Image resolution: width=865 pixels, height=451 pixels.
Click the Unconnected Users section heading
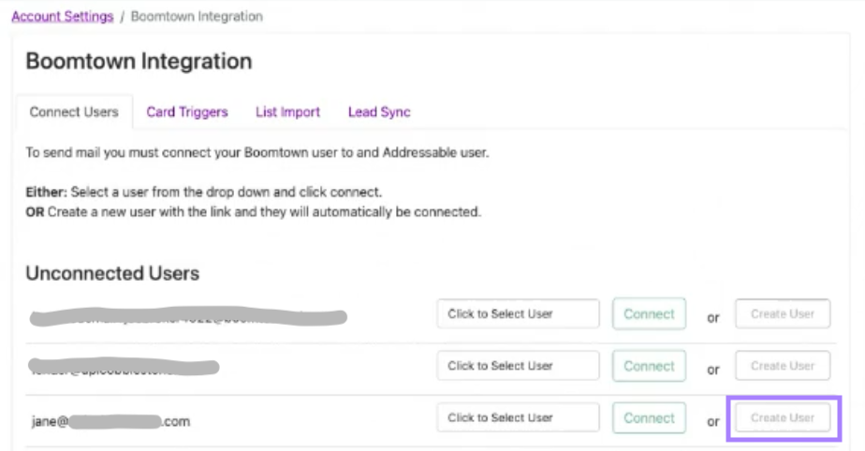click(112, 273)
